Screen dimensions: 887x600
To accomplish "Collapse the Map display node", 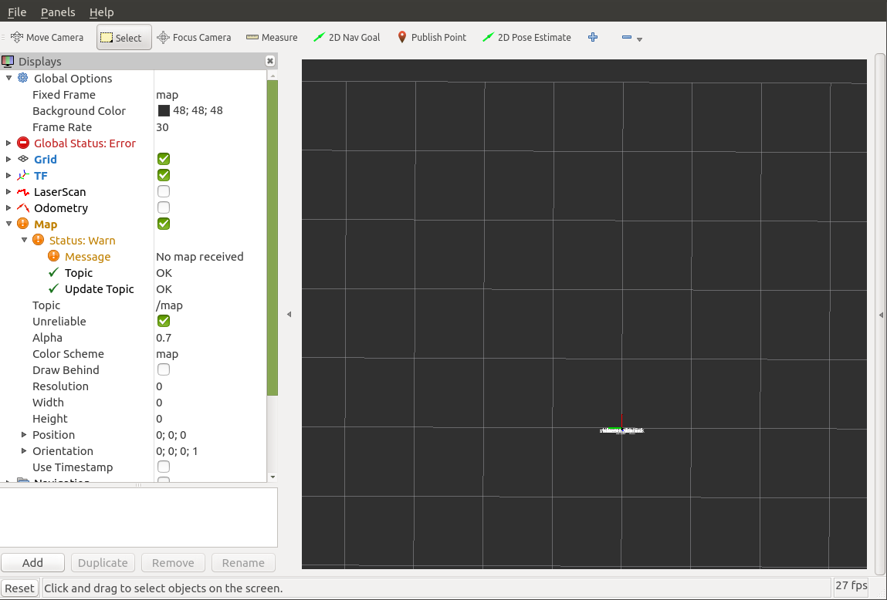I will 8,224.
